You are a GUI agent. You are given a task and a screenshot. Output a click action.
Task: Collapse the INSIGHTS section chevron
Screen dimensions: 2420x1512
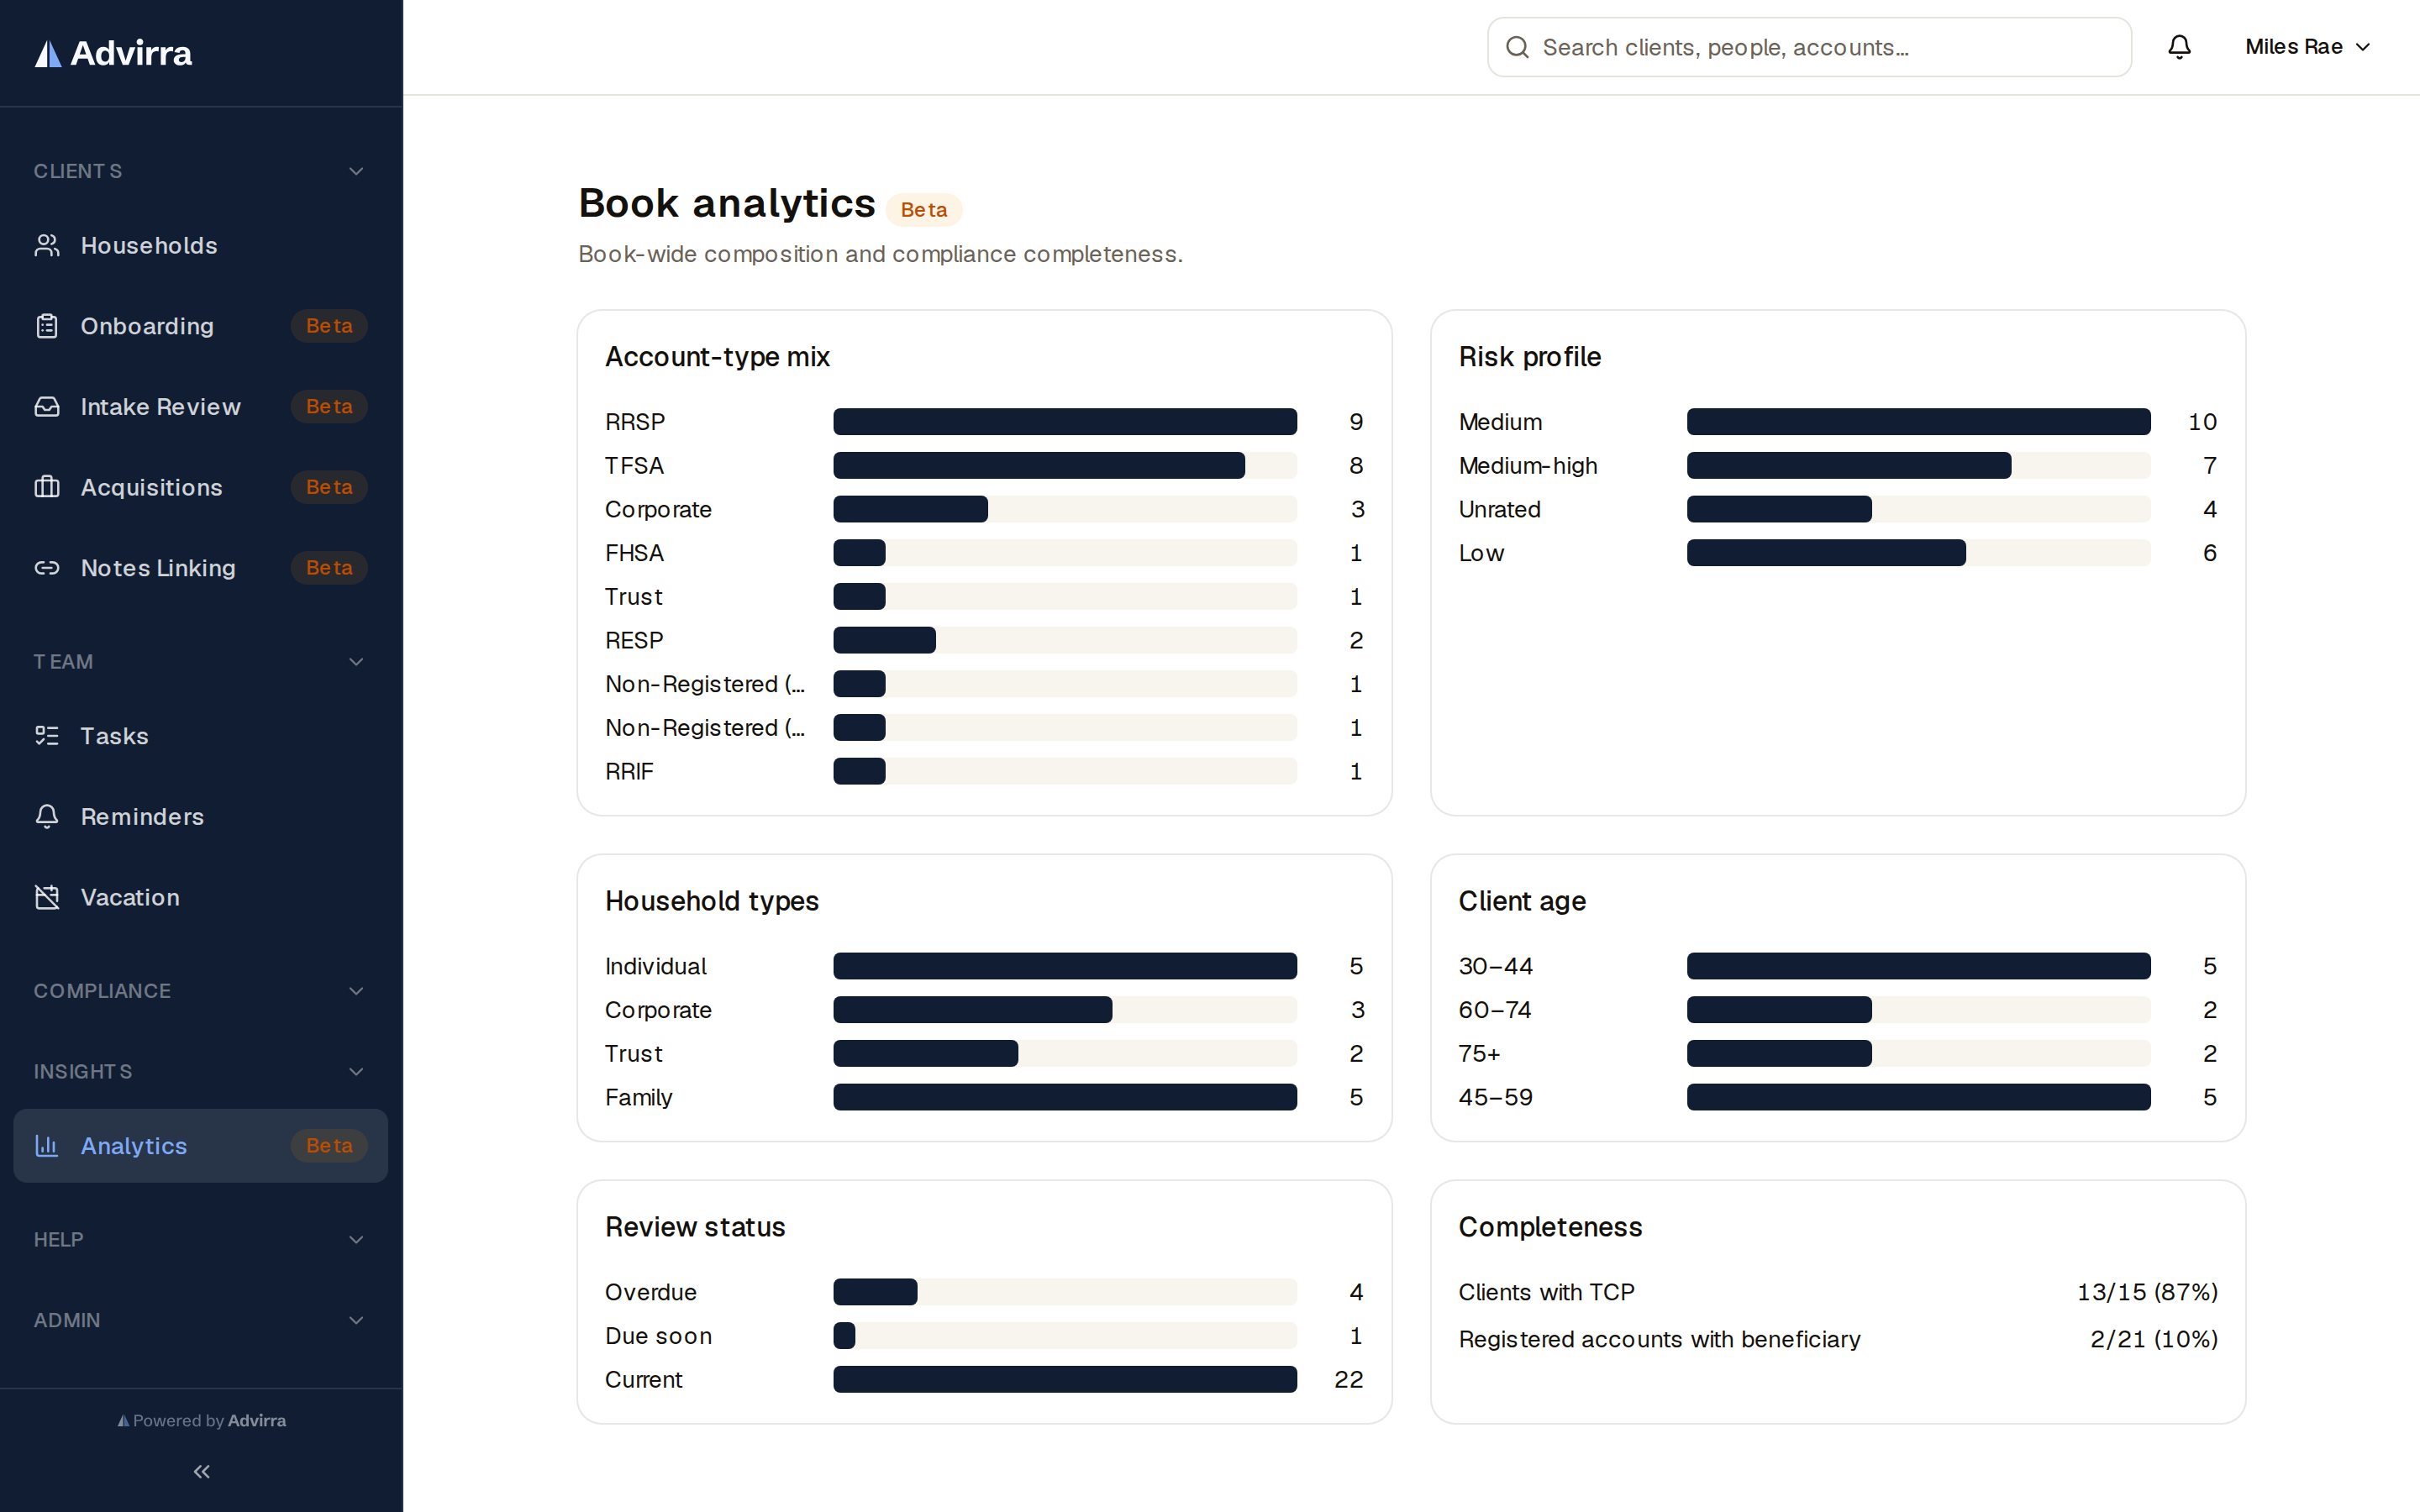tap(356, 1071)
